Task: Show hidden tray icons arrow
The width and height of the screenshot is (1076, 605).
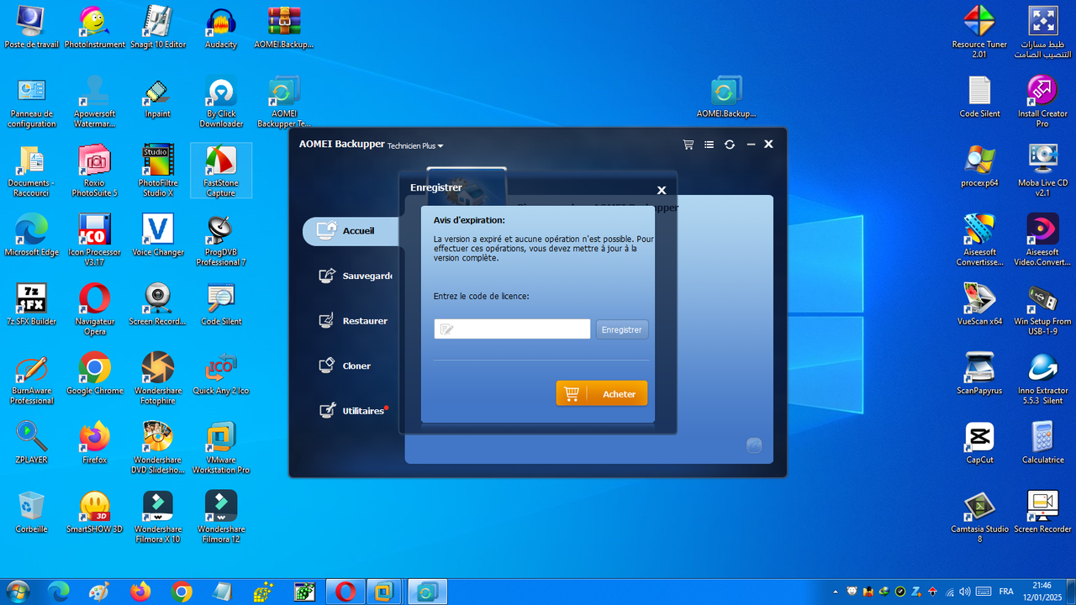Action: pos(835,592)
